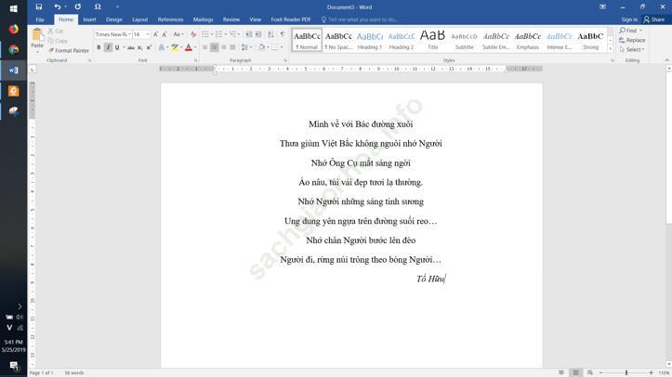The height and width of the screenshot is (377, 672).
Task: Decrease font size with Shrink Font
Action: pos(165,34)
